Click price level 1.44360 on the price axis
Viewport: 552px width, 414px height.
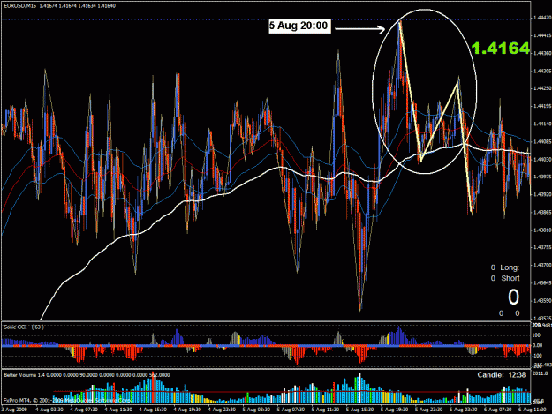pos(542,53)
